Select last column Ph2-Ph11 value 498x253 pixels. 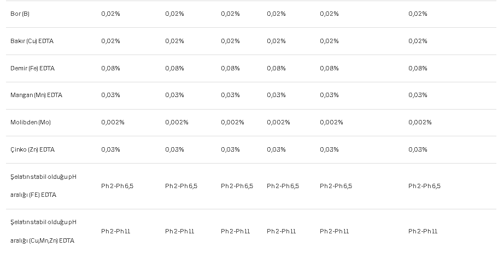point(423,232)
